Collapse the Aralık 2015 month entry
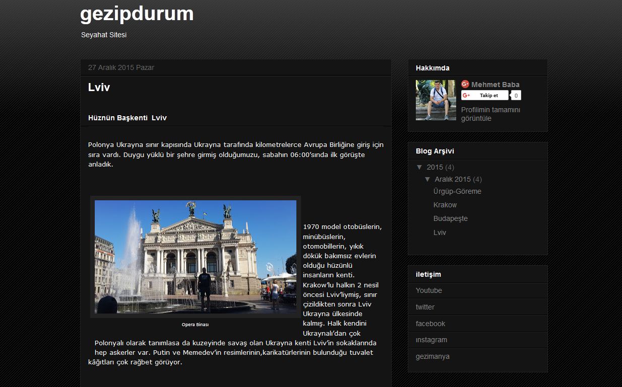 428,179
